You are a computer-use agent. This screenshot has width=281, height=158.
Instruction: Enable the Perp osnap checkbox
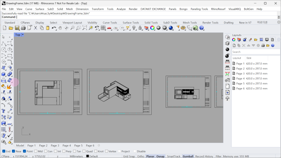64,151
